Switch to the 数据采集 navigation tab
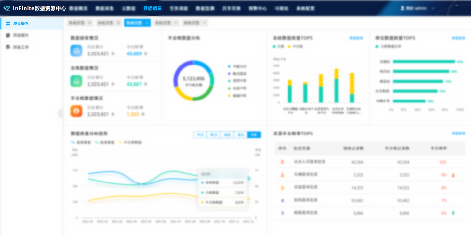This screenshot has width=471, height=235. coord(106,8)
